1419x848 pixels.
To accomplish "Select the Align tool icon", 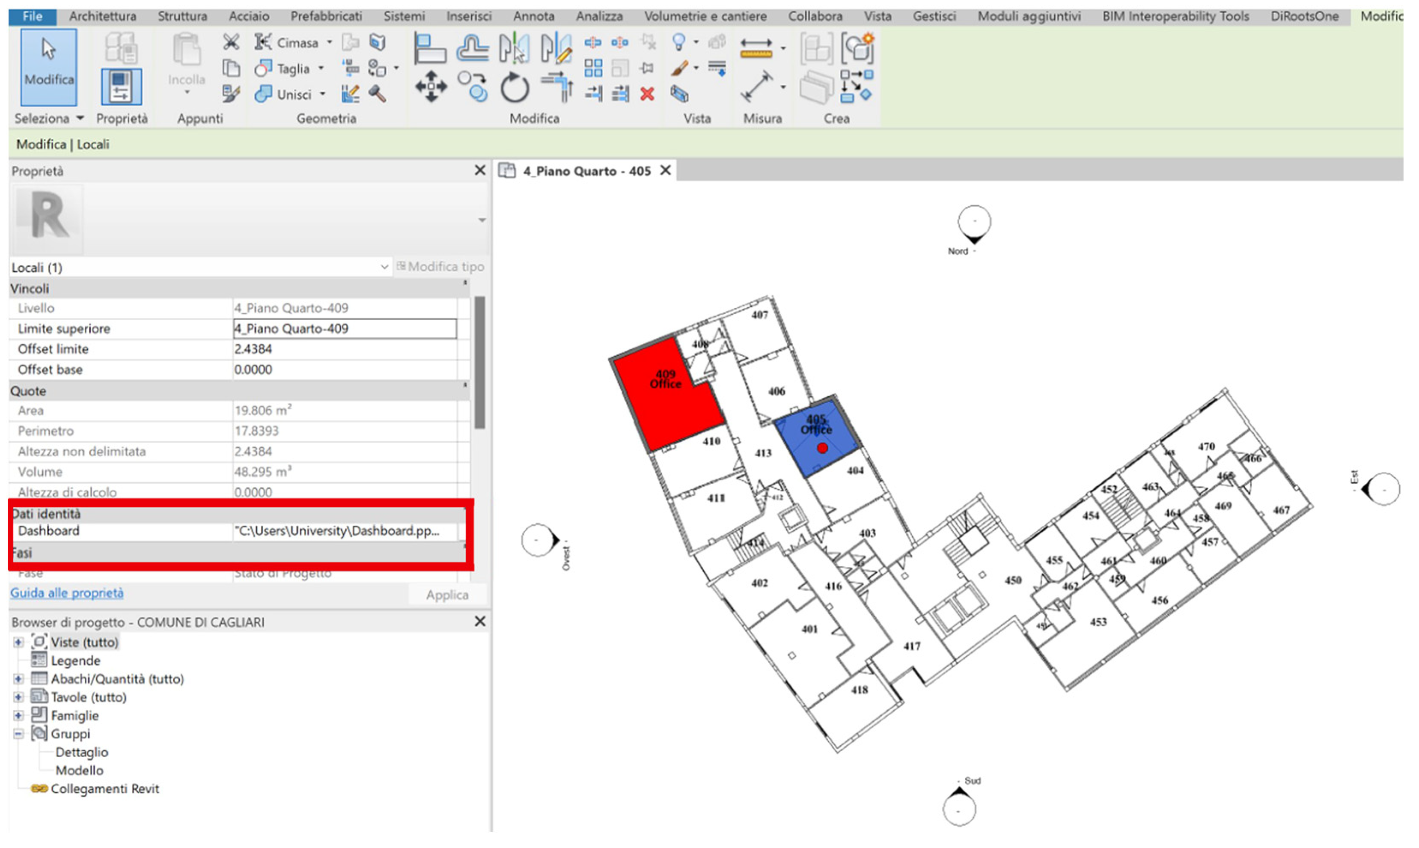I will [430, 48].
